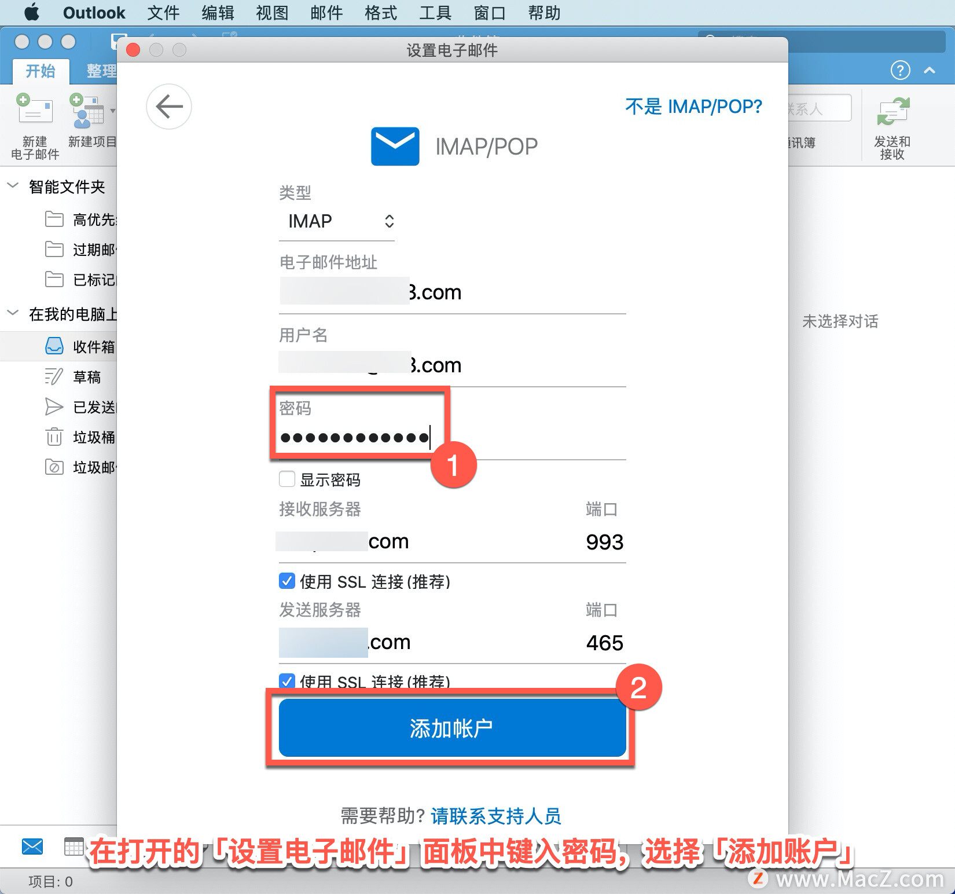This screenshot has height=894, width=955.
Task: Open the 编辑 menu
Action: pos(218,12)
